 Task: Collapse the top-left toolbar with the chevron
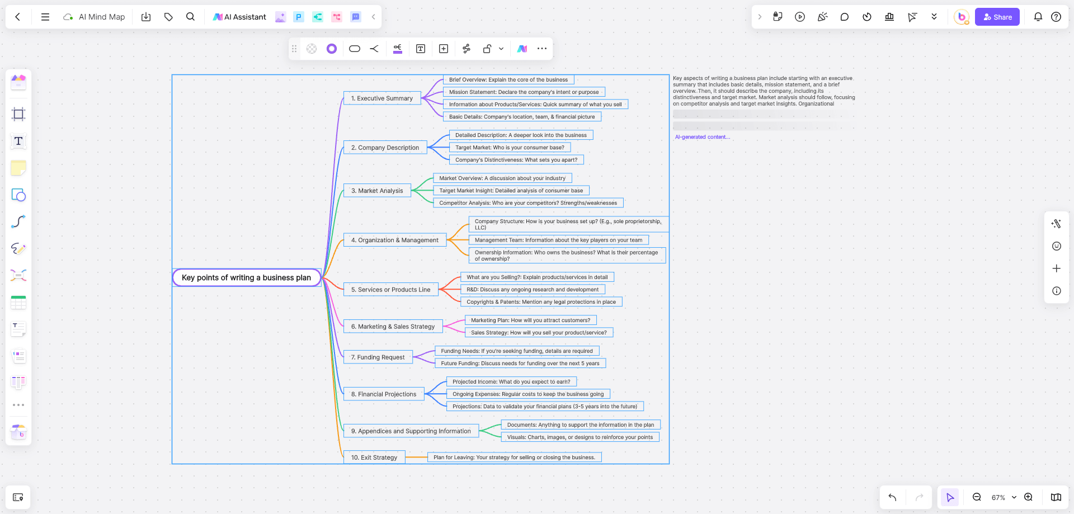[373, 17]
